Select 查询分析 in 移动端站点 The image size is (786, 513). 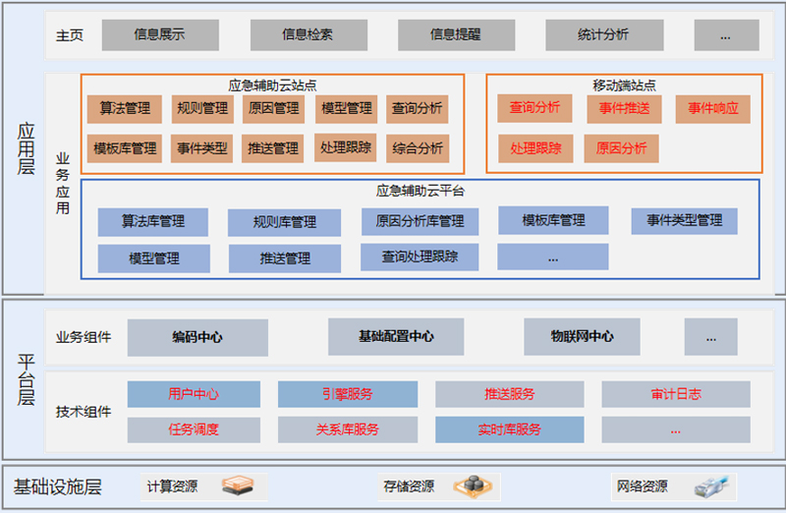click(x=534, y=108)
